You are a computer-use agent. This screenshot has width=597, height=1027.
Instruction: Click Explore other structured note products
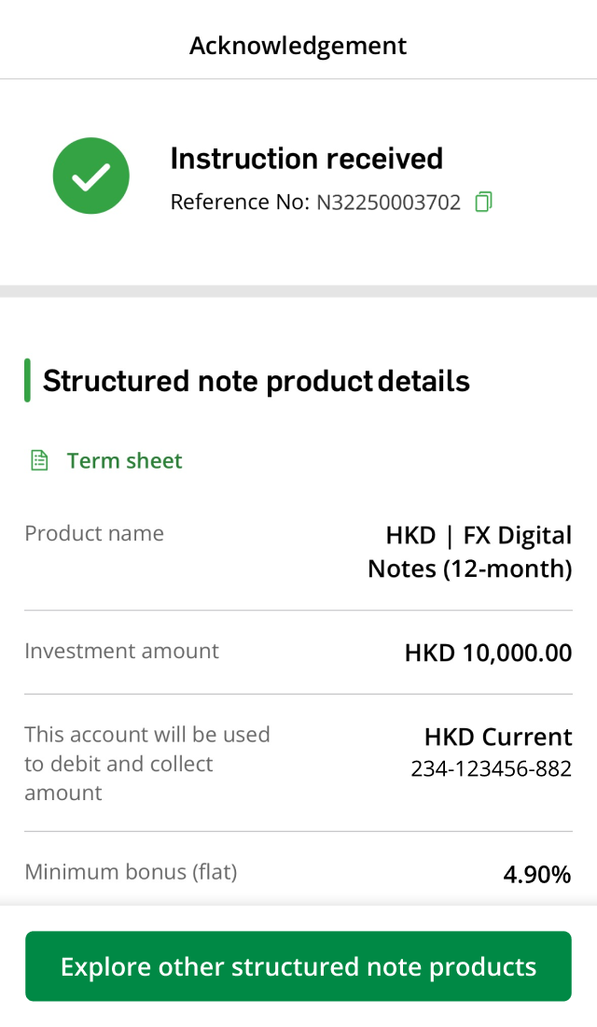(298, 966)
